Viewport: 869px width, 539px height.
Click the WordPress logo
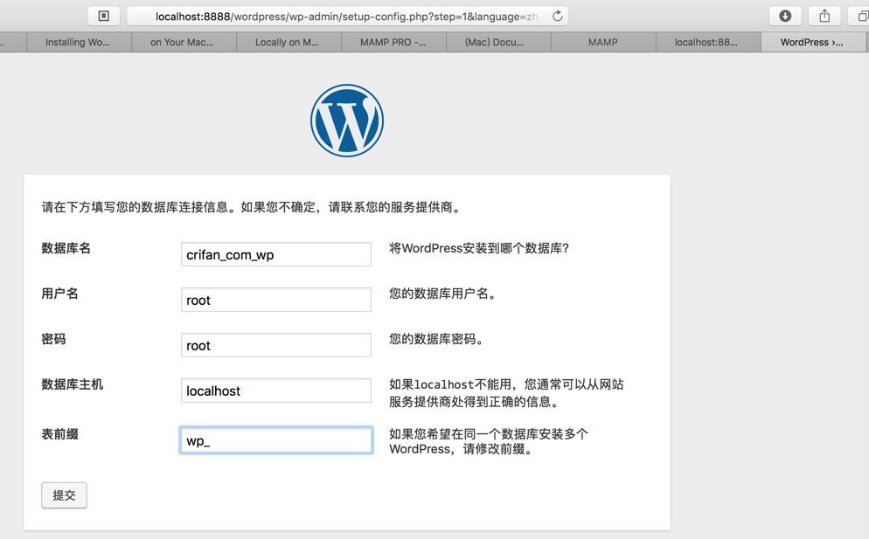pos(347,121)
